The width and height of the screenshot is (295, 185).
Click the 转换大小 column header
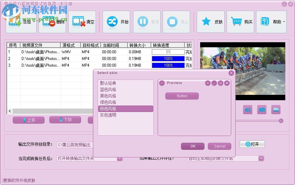[x=139, y=45]
